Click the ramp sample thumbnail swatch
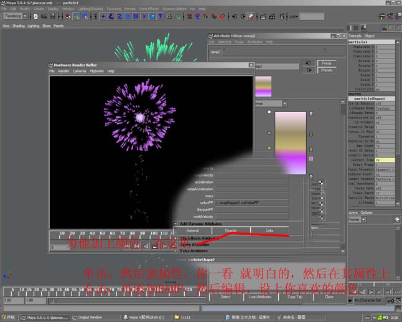This screenshot has height=322, width=402. [263, 85]
